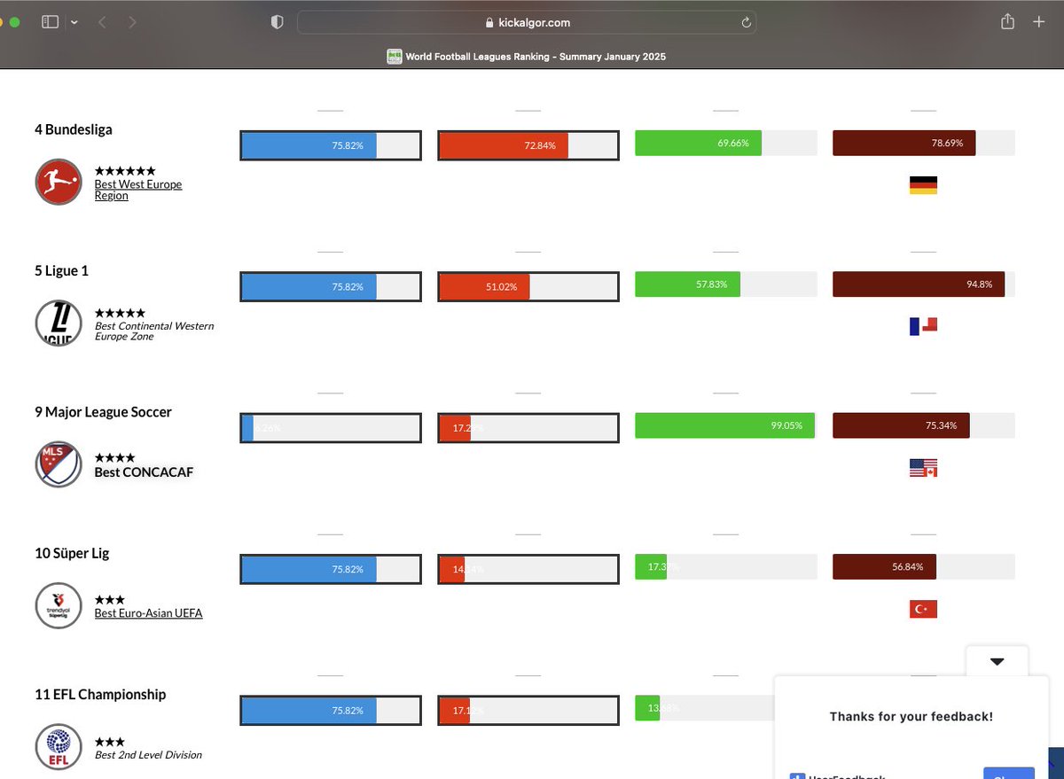The width and height of the screenshot is (1064, 779).
Task: Click Bundesliga blue 75.82% bar
Action: (x=331, y=145)
